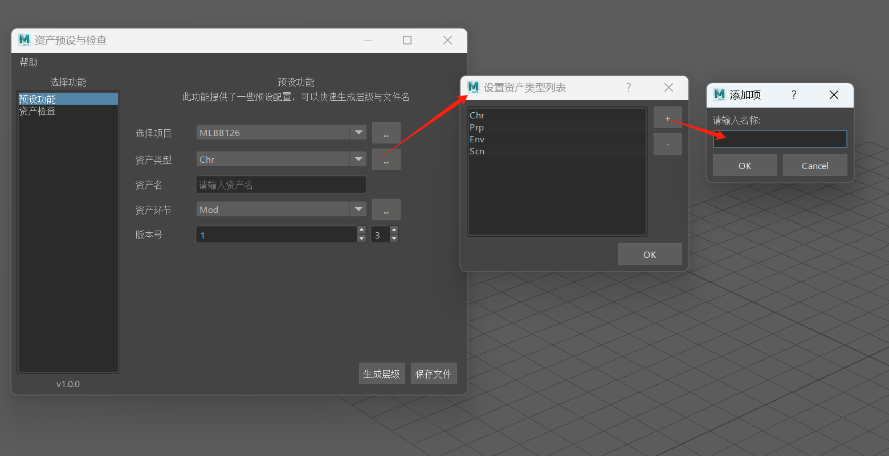Decrease the digit count spinner showing 3
Screen dimensions: 889x456
pos(394,239)
